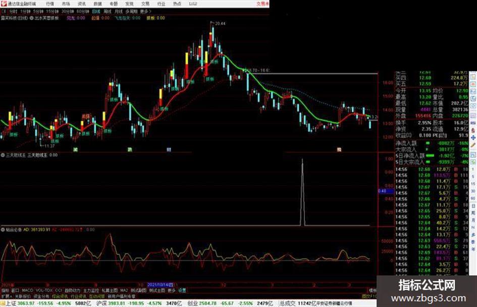Click the orange square marker below price chart

[x=339, y=150]
